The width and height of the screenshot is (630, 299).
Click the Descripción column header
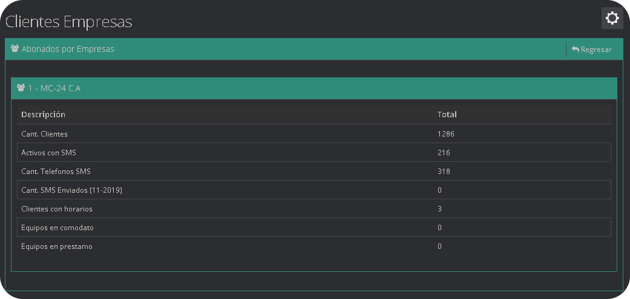click(43, 114)
